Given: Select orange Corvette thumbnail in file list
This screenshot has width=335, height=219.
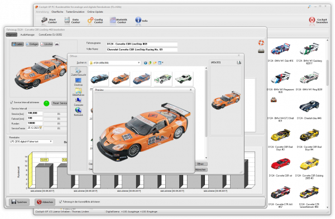Looking at the screenshot, I should tap(121, 79).
